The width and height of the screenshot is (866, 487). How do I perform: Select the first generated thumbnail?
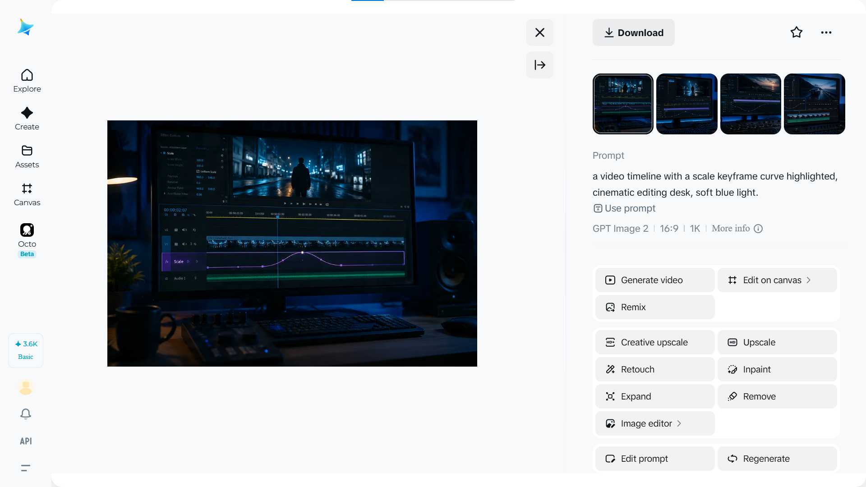623,104
